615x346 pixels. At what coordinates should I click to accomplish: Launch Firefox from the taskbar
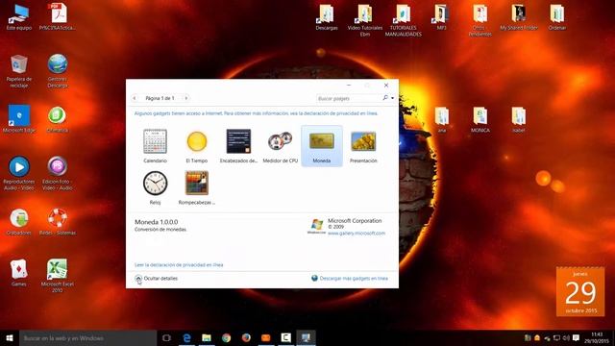[246, 337]
